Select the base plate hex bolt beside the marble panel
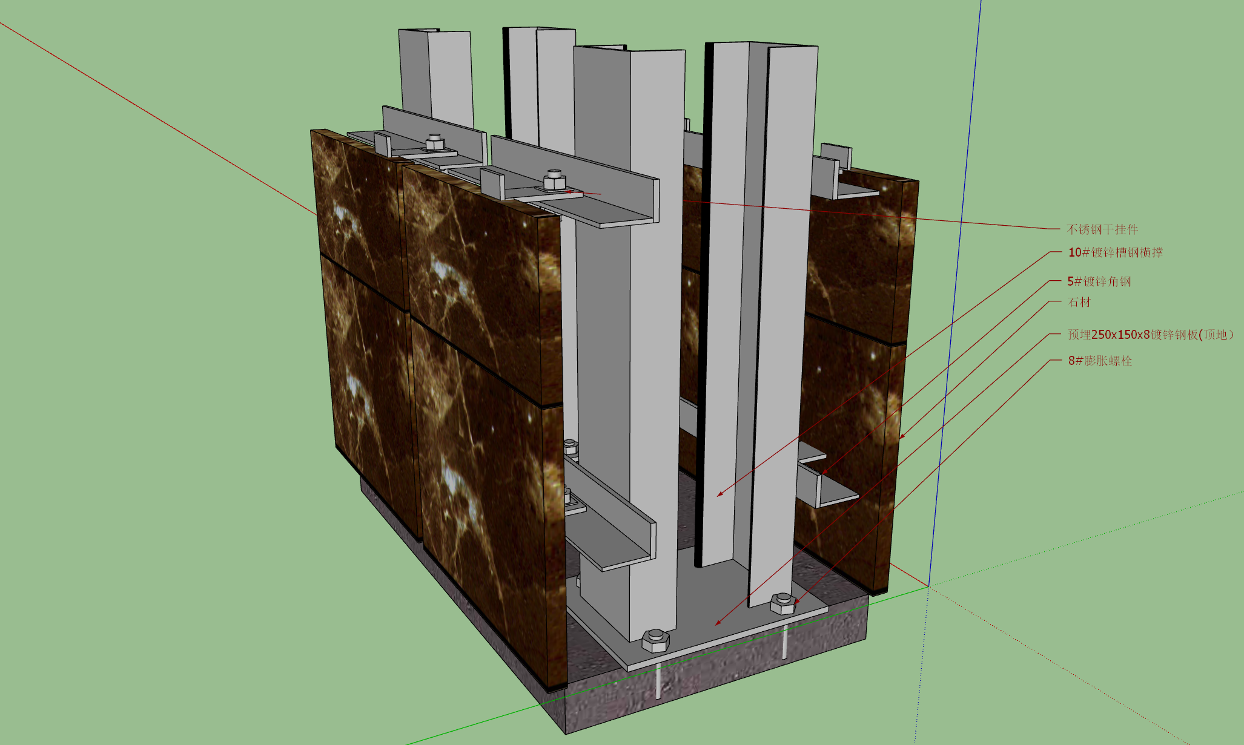Screen dimensions: 1244x745 [655, 640]
